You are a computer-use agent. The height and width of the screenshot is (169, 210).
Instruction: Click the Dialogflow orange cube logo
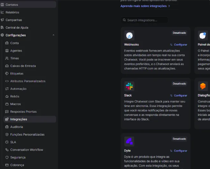coord(203,86)
